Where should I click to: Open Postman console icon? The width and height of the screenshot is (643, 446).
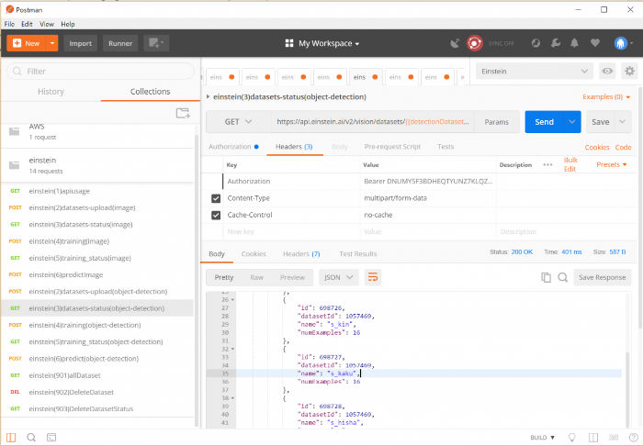51,437
